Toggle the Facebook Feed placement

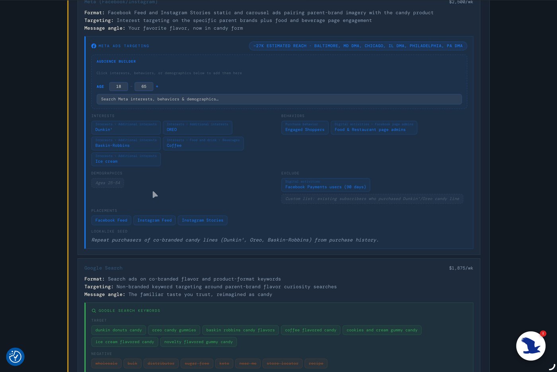pyautogui.click(x=111, y=220)
